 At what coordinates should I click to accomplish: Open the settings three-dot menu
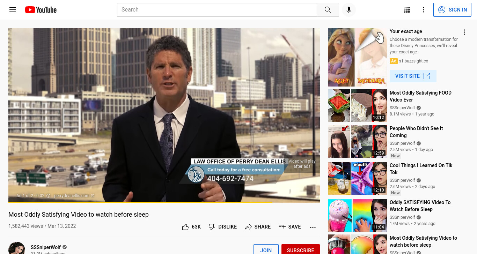[423, 10]
